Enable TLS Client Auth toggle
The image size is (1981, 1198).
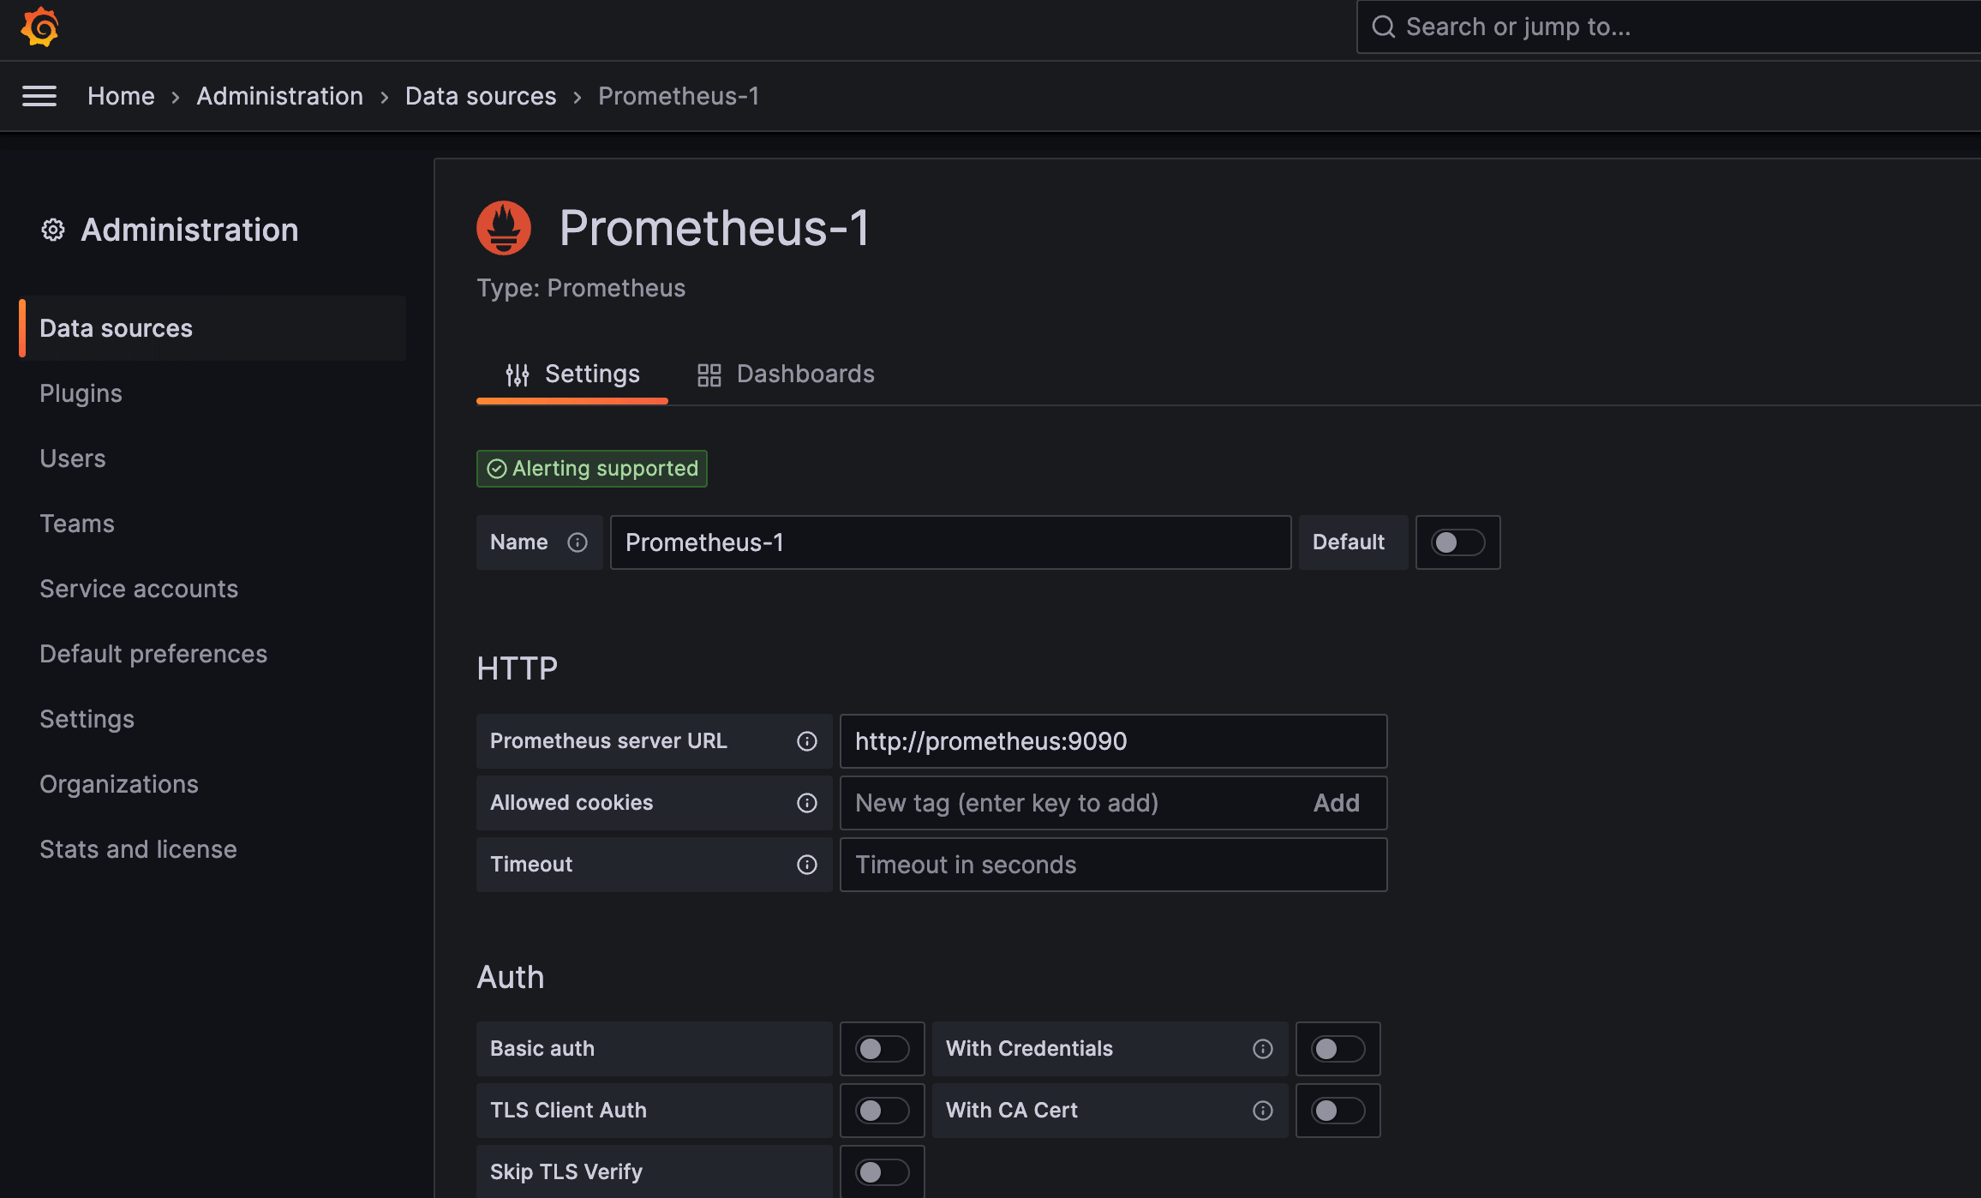tap(882, 1111)
